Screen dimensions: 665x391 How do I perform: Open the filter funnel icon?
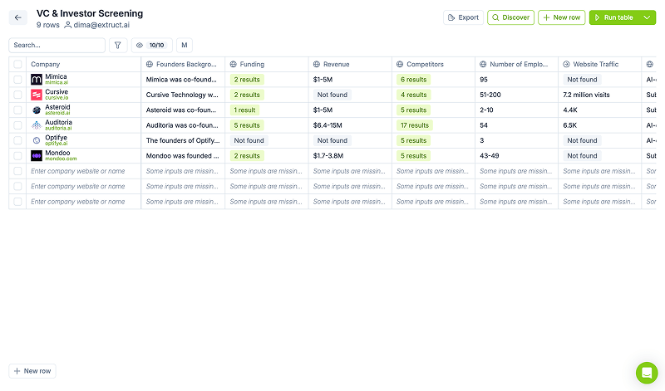tap(118, 45)
